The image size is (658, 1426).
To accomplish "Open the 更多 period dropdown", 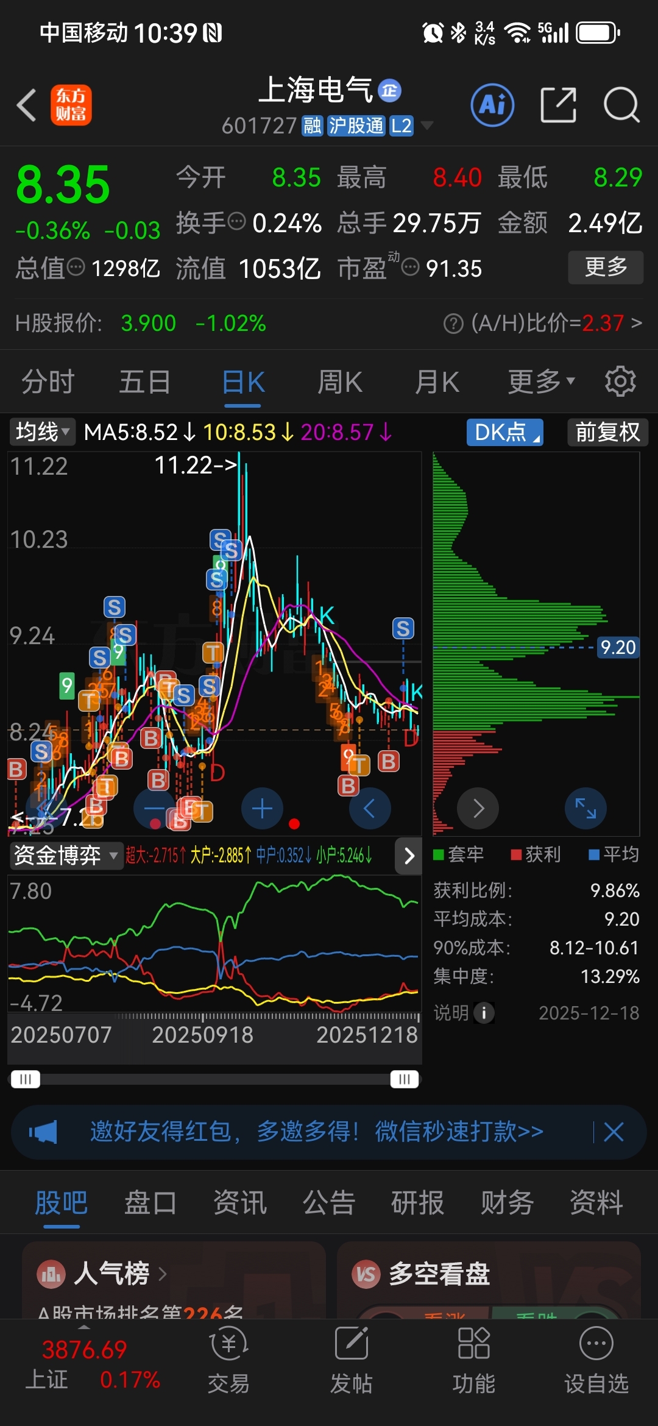I will point(542,381).
